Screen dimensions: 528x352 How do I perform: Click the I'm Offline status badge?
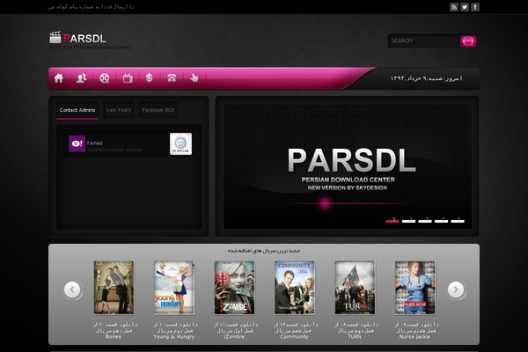pos(180,143)
